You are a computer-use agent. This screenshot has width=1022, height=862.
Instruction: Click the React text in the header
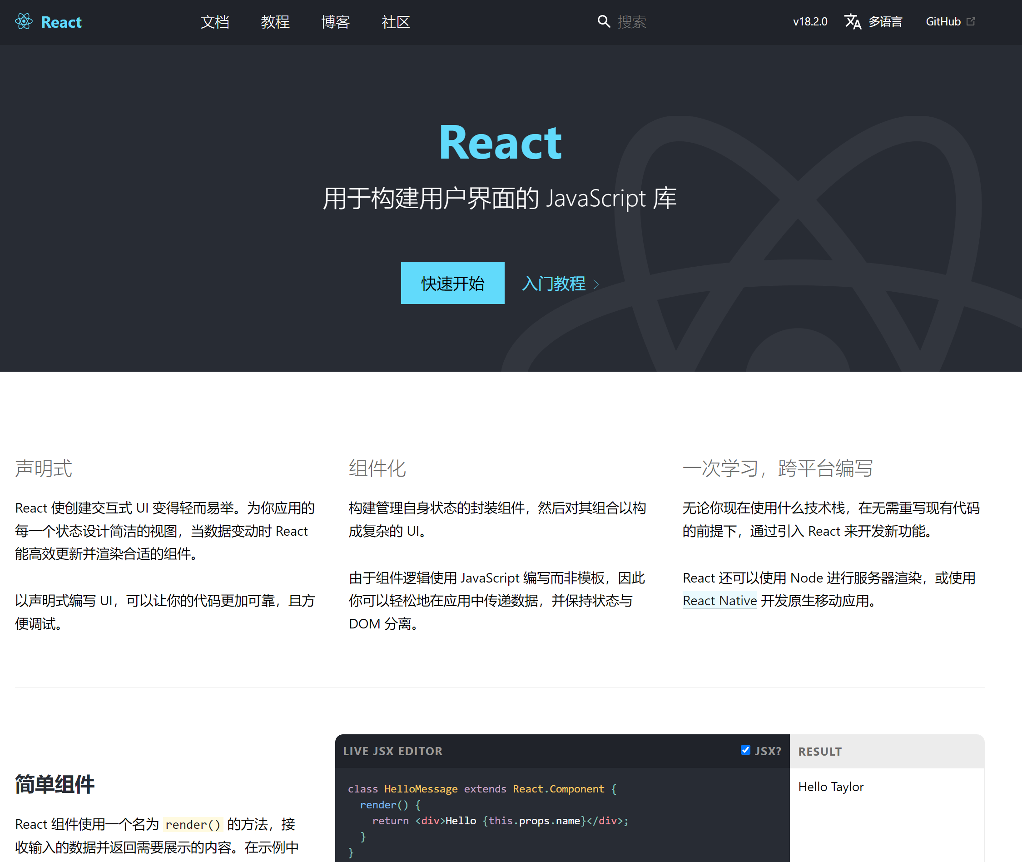coord(61,22)
